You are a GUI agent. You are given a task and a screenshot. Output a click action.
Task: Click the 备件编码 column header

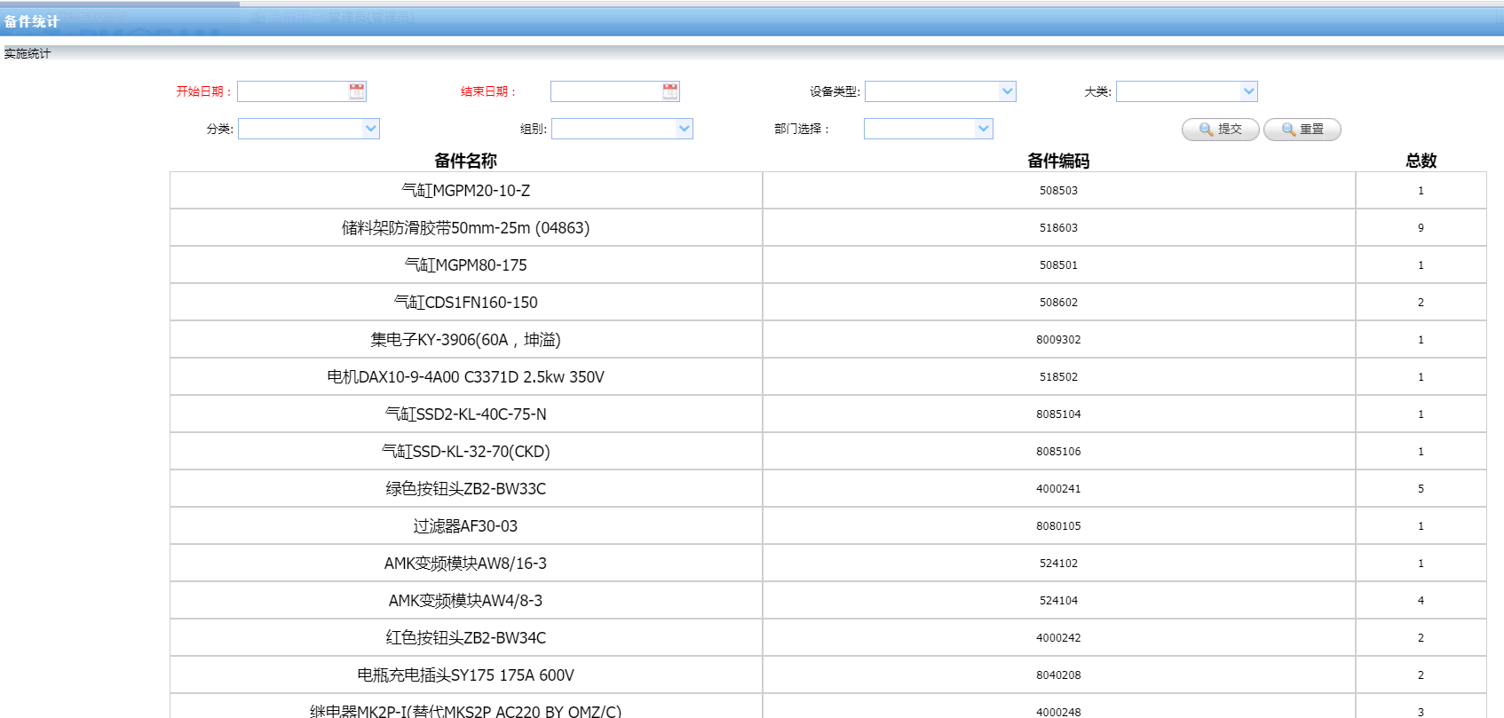click(1058, 161)
